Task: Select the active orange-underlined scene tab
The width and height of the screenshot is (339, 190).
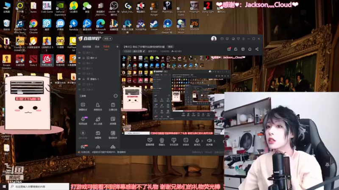Action: pyautogui.click(x=106, y=47)
